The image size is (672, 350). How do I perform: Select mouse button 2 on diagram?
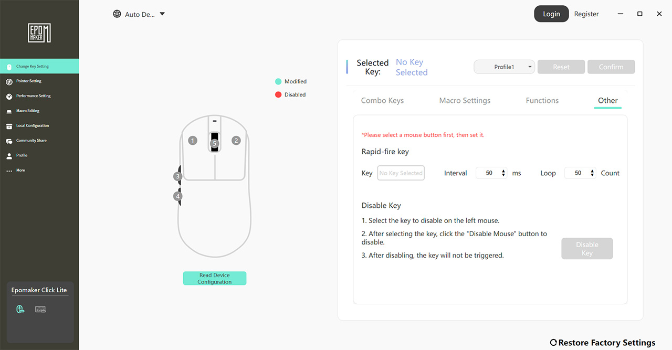[x=236, y=141]
